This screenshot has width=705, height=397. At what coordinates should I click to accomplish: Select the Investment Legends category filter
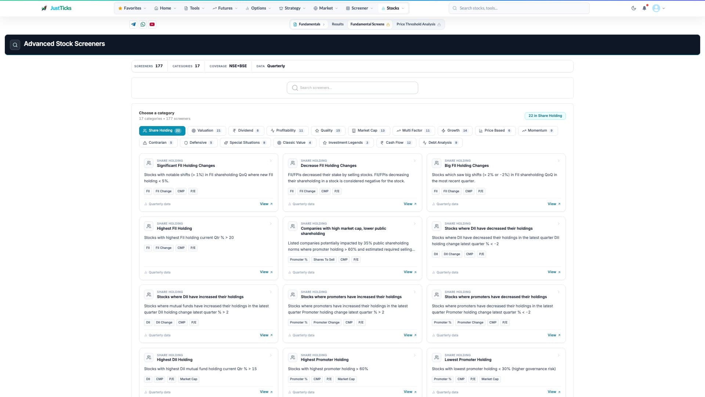(x=346, y=143)
